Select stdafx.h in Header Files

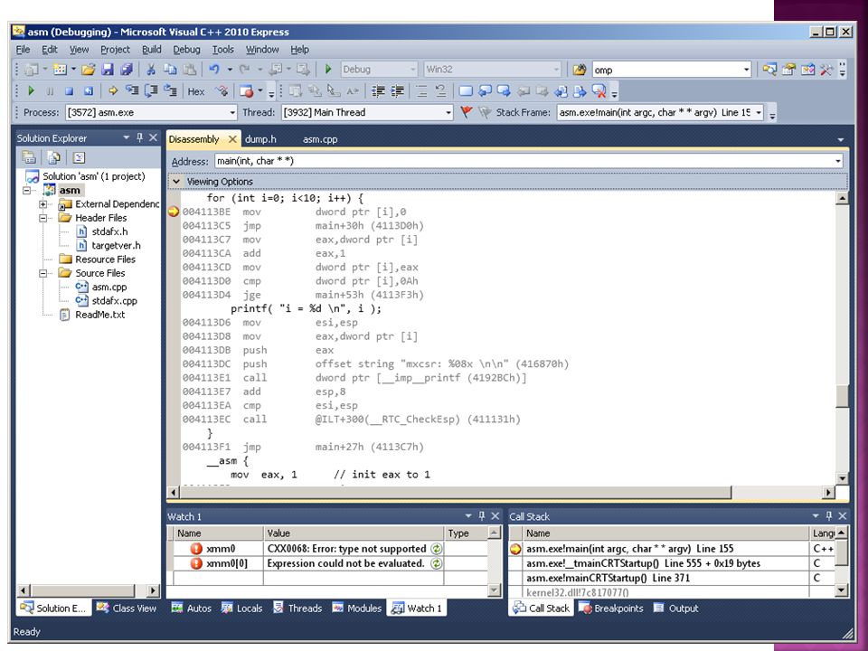click(x=109, y=231)
